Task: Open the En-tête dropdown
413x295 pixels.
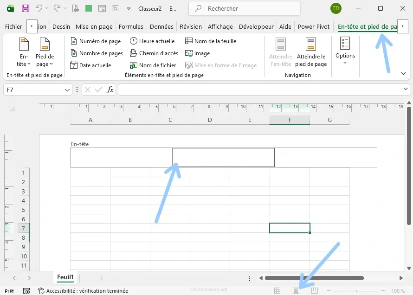Action: [x=24, y=52]
